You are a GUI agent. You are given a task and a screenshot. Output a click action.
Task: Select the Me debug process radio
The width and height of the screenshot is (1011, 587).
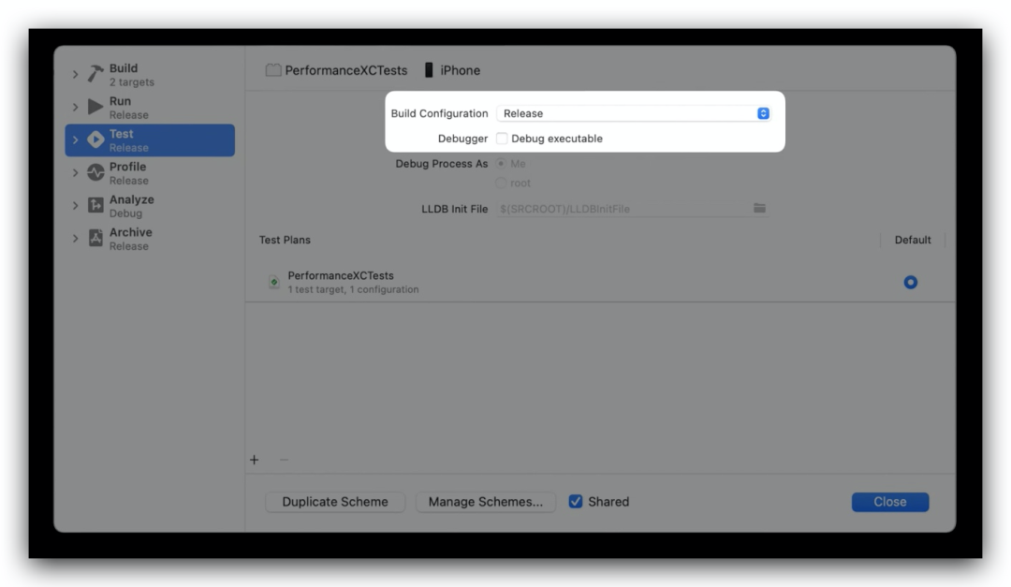coord(501,164)
